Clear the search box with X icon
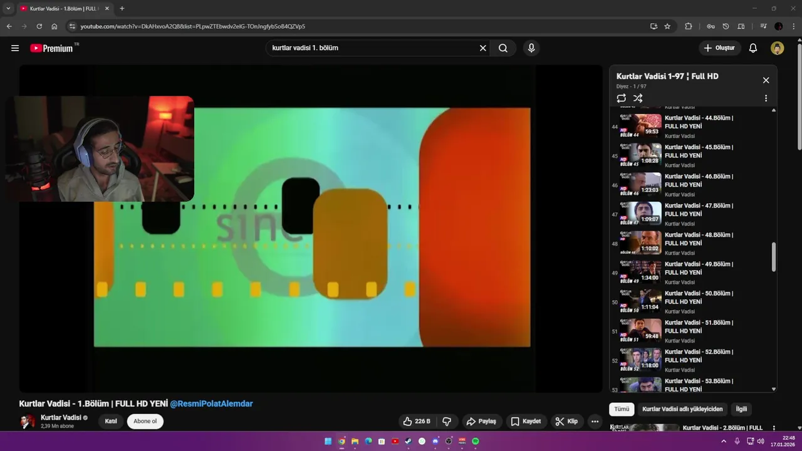 coord(483,48)
